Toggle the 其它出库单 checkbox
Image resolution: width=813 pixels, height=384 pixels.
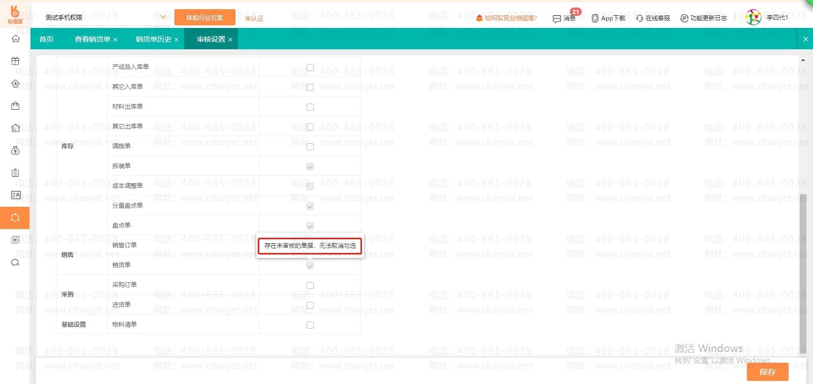310,127
